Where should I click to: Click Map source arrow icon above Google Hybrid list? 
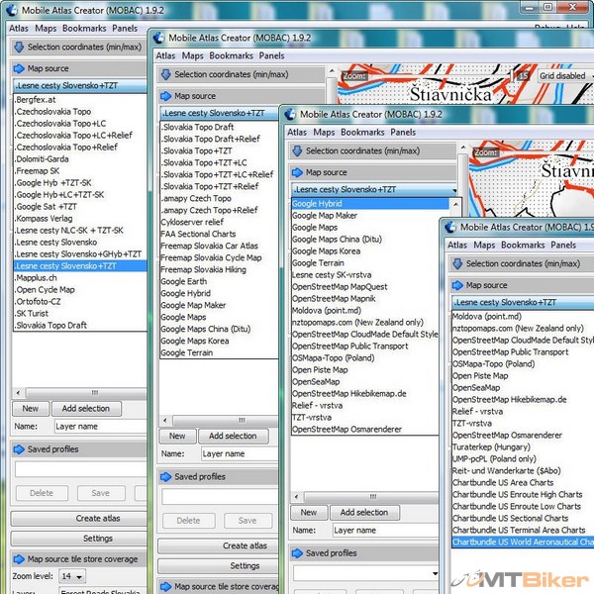pos(297,171)
